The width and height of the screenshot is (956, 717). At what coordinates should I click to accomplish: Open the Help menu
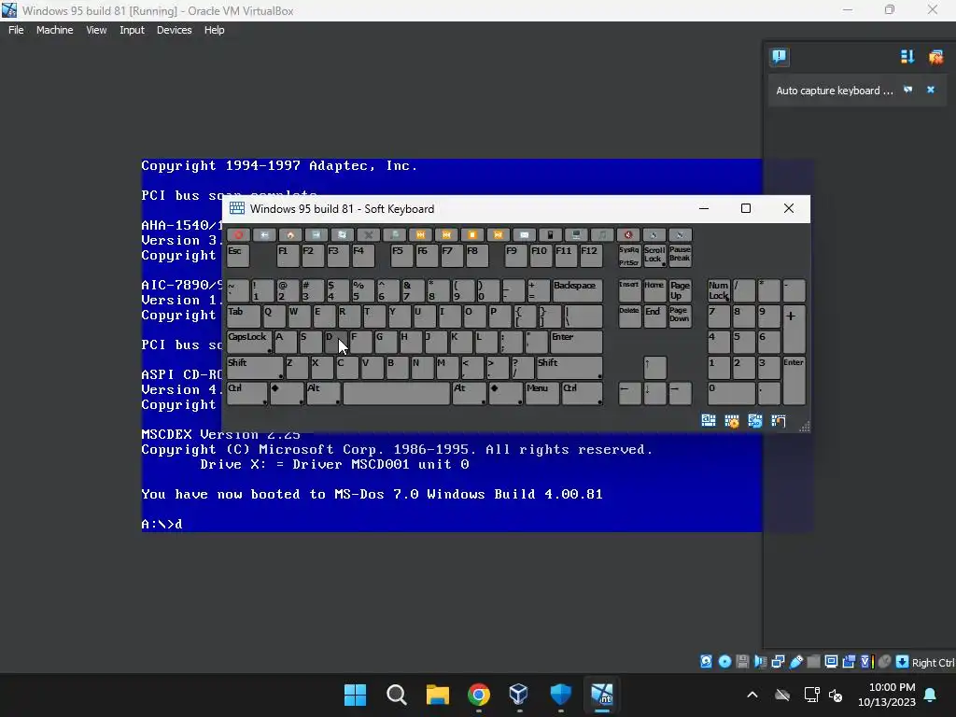coord(214,30)
